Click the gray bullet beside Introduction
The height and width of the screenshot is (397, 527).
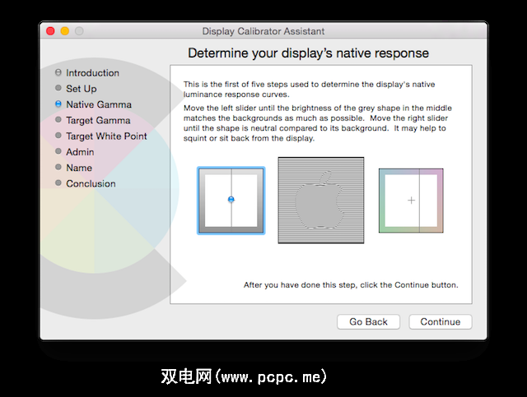pos(58,72)
